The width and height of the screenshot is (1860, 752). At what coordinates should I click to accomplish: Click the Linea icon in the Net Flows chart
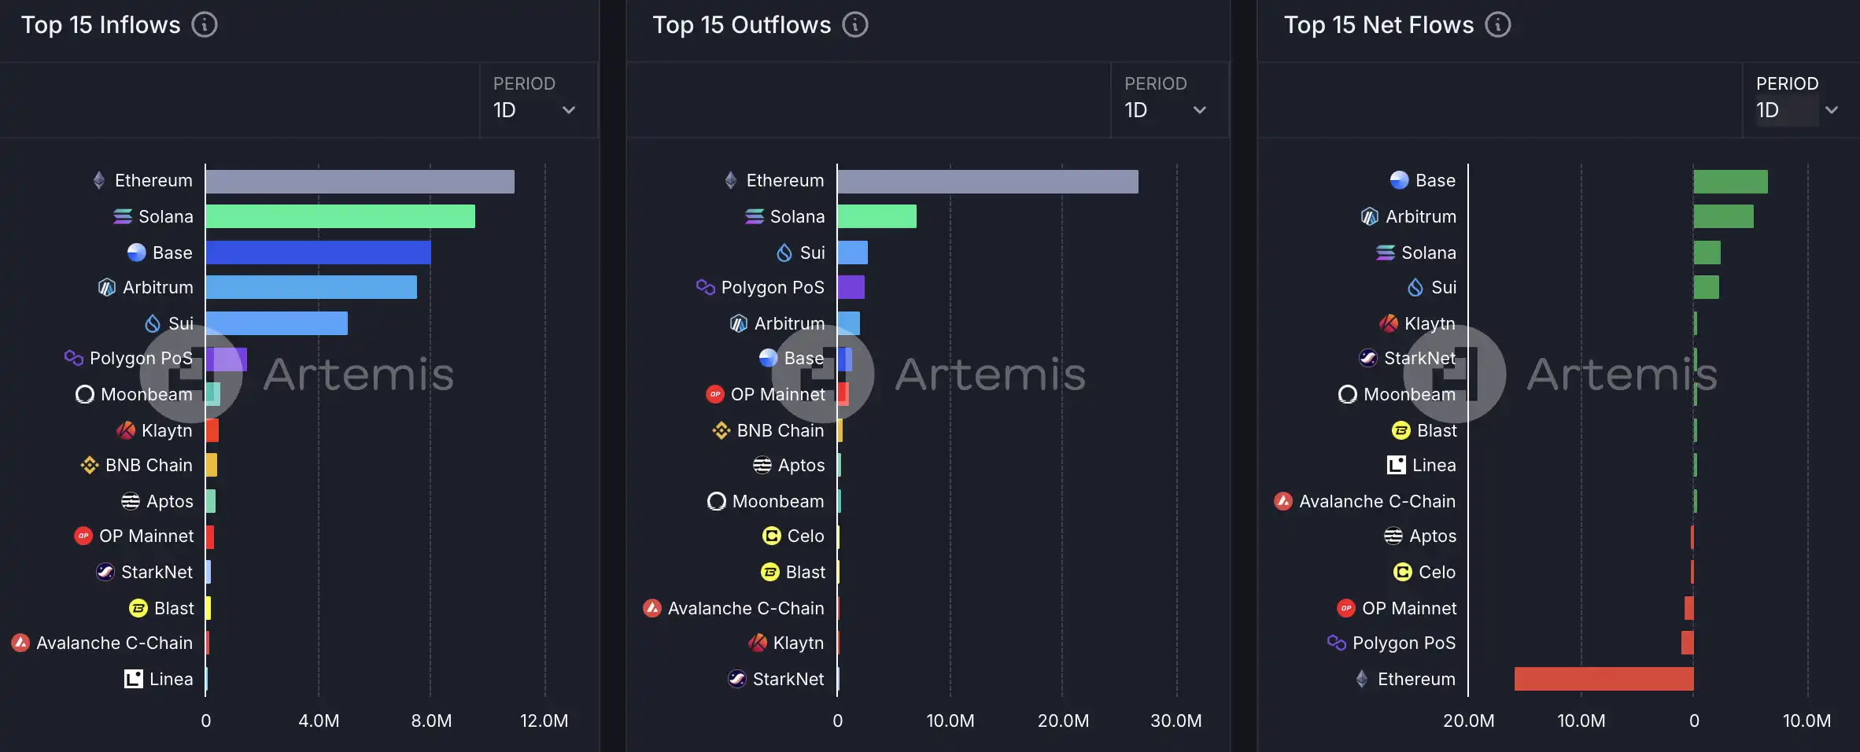coord(1397,465)
